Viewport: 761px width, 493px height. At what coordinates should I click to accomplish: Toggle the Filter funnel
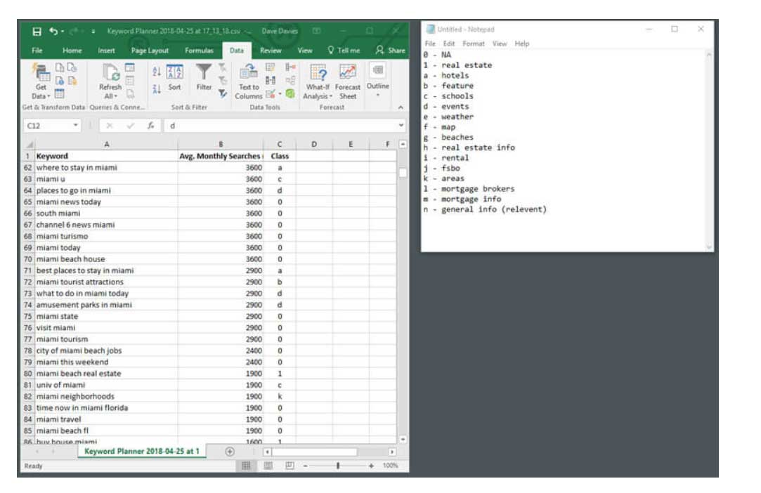tap(204, 78)
